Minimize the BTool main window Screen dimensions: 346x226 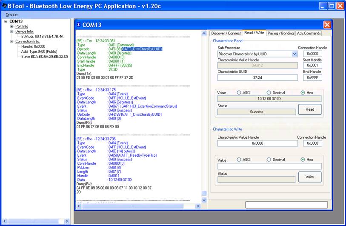[323, 6]
